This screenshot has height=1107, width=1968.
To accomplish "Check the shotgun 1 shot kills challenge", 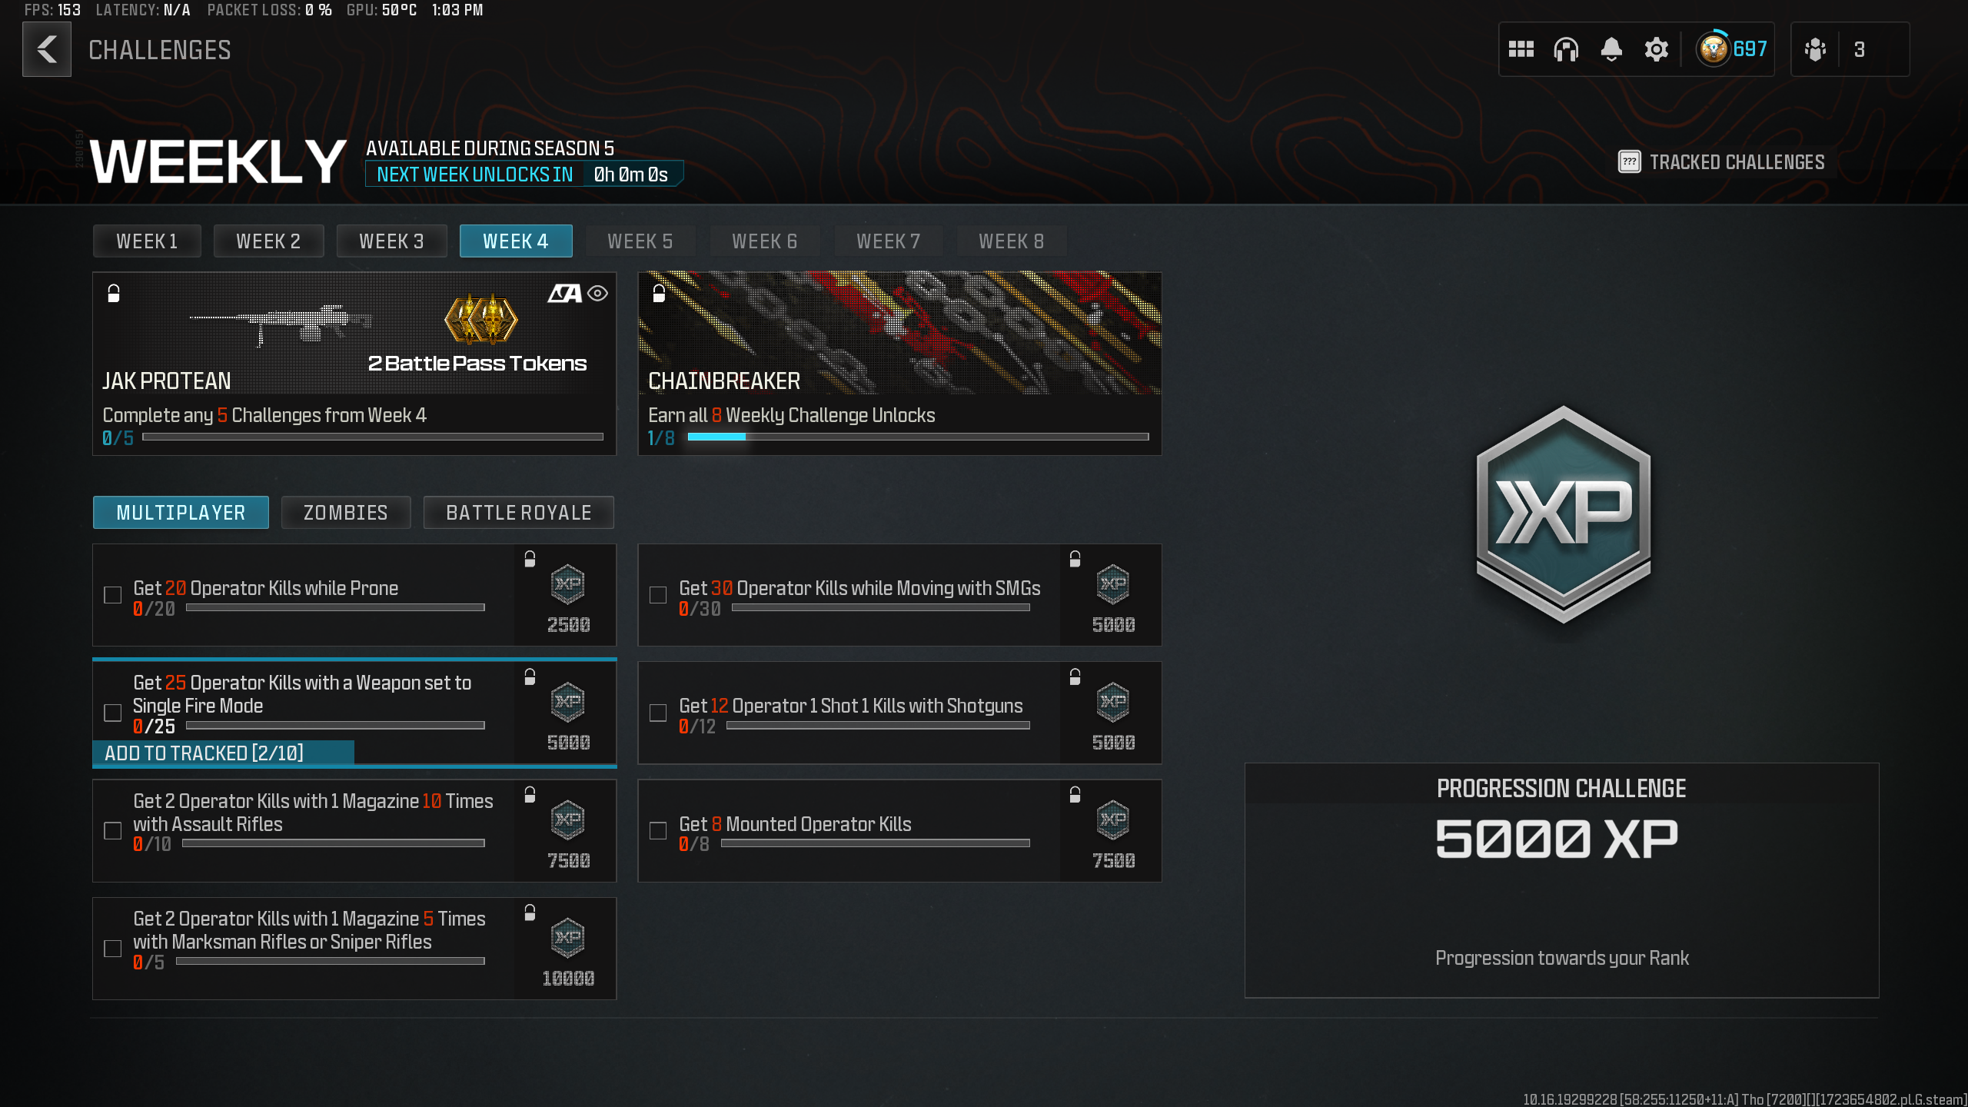I will tap(657, 713).
